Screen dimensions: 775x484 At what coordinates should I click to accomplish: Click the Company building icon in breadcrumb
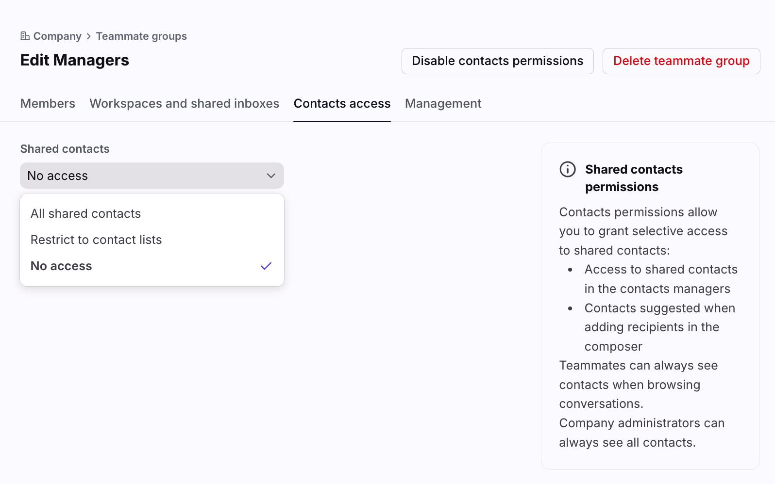pos(25,36)
